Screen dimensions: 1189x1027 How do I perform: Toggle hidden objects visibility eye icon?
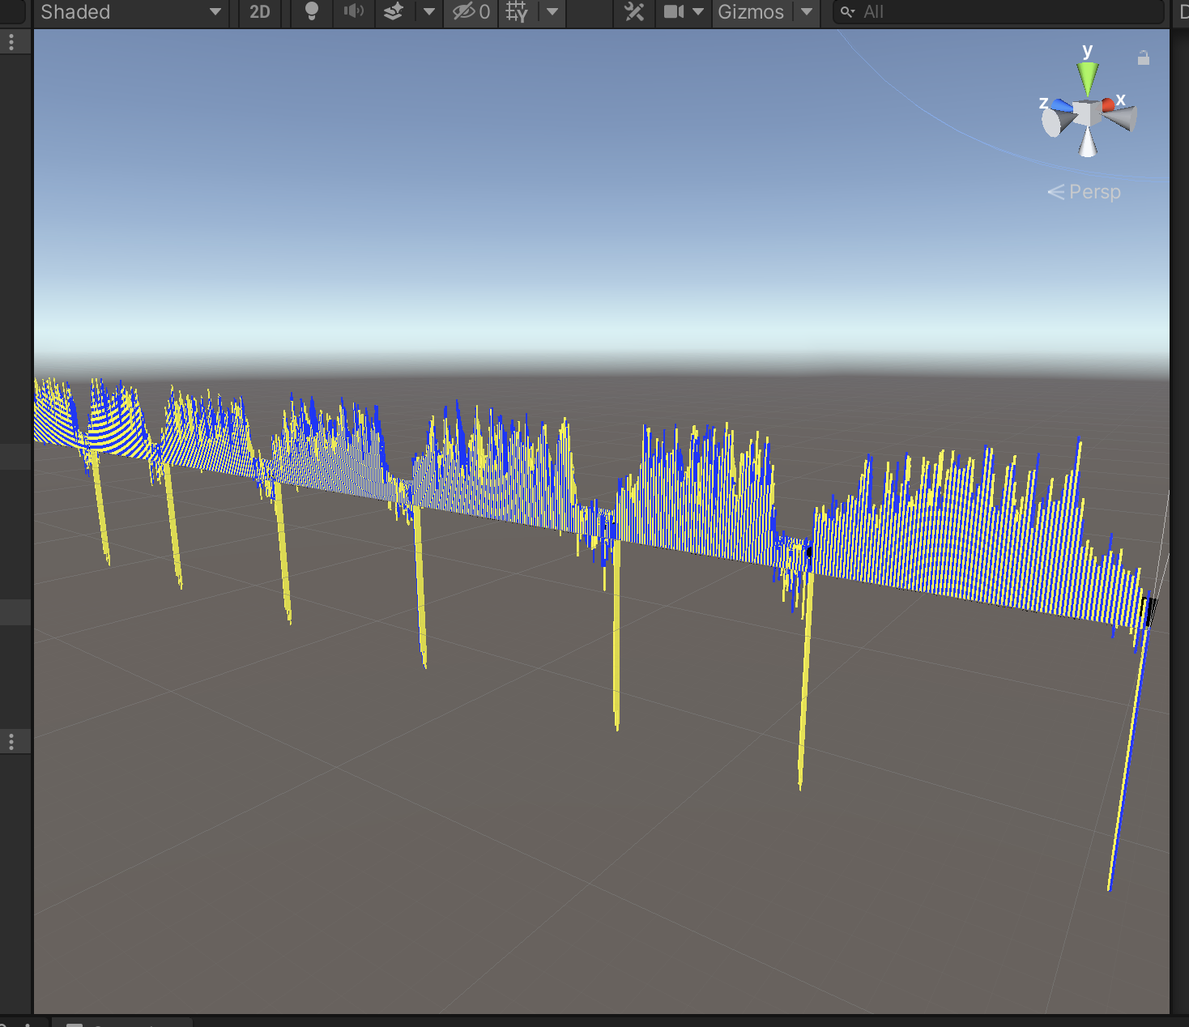pyautogui.click(x=471, y=12)
